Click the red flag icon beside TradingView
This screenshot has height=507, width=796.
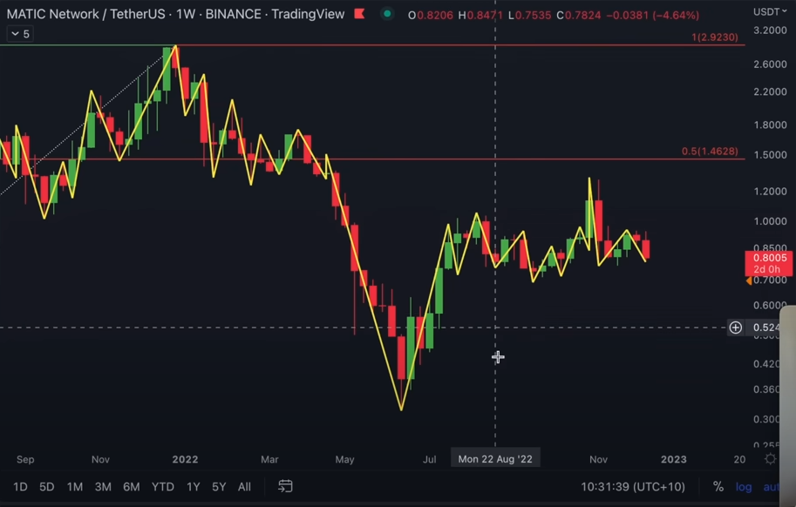pos(359,14)
